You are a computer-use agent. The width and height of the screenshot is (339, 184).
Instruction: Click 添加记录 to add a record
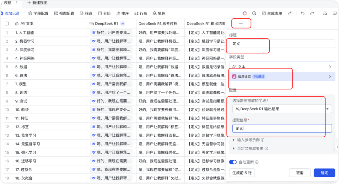point(10,13)
